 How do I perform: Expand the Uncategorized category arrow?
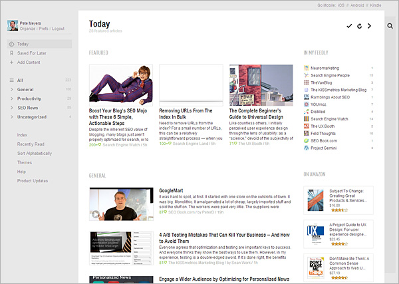[x=11, y=117]
